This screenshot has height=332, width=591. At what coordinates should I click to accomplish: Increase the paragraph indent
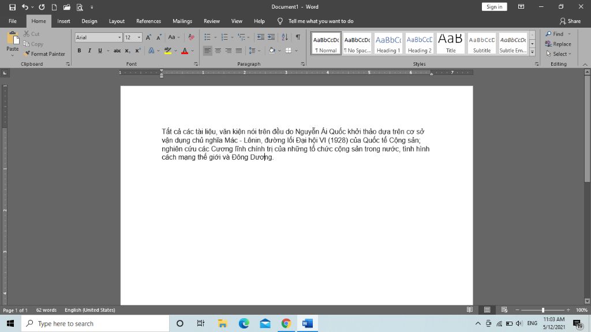coord(271,37)
